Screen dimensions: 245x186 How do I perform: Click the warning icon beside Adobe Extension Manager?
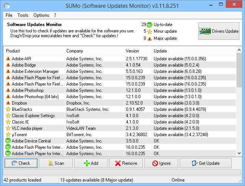coord(8,71)
